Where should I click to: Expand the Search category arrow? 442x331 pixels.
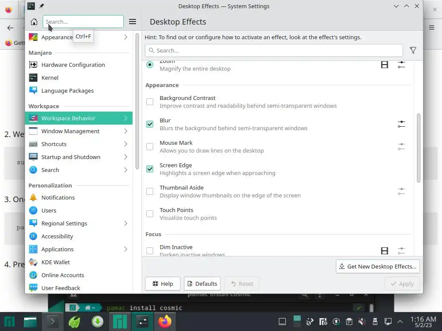[x=126, y=170]
